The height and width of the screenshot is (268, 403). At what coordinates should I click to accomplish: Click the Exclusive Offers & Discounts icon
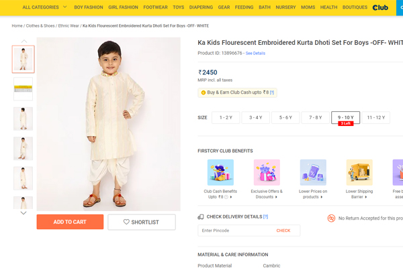267,172
